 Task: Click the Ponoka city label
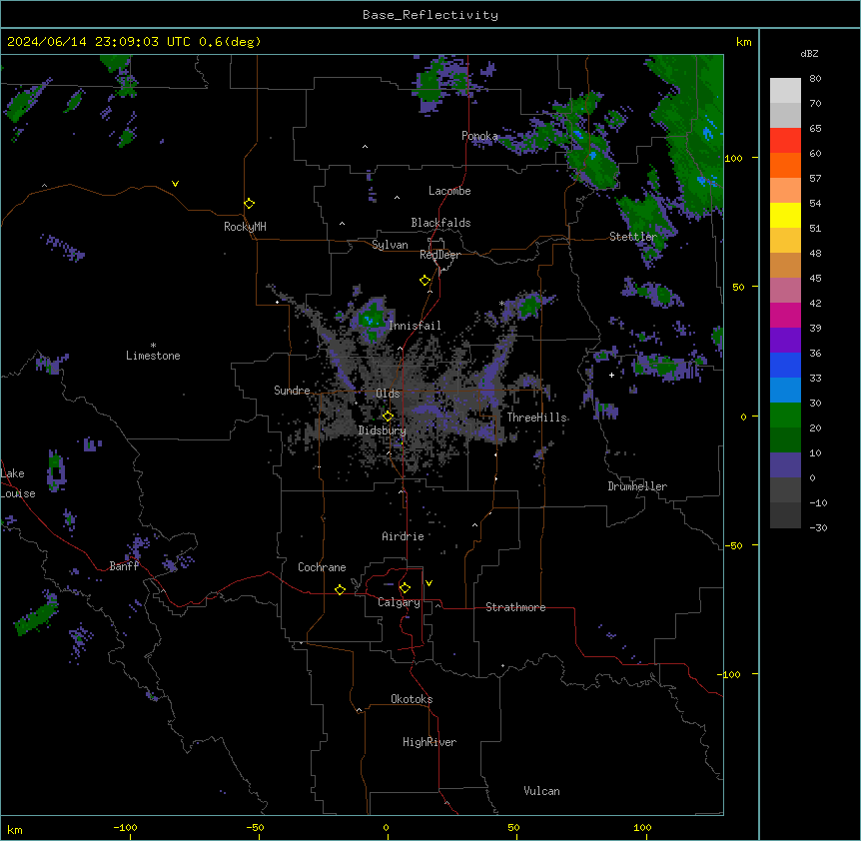point(479,136)
